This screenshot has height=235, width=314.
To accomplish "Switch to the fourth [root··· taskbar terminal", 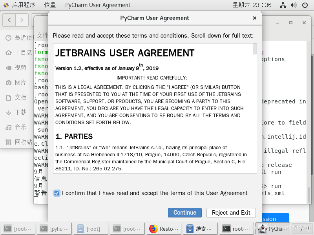I will 127,229.
